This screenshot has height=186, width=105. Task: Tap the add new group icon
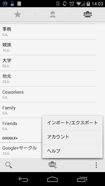pyautogui.click(x=52, y=165)
